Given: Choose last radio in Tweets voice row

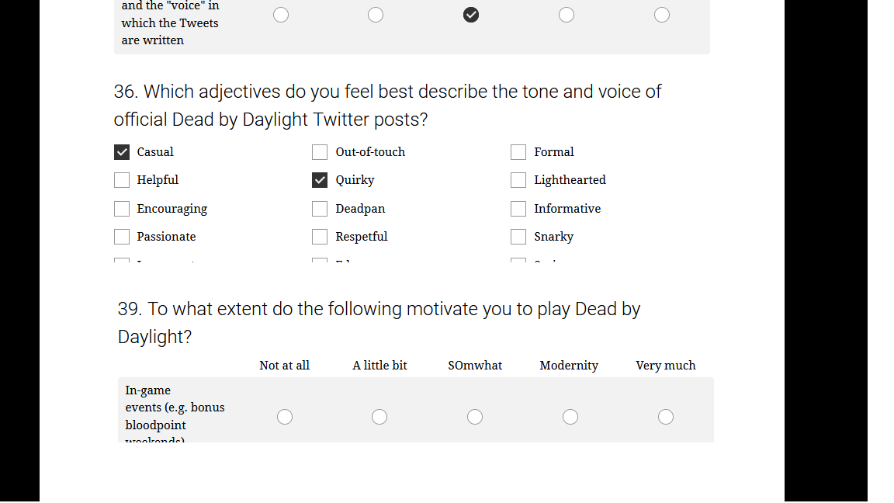Looking at the screenshot, I should pyautogui.click(x=662, y=15).
